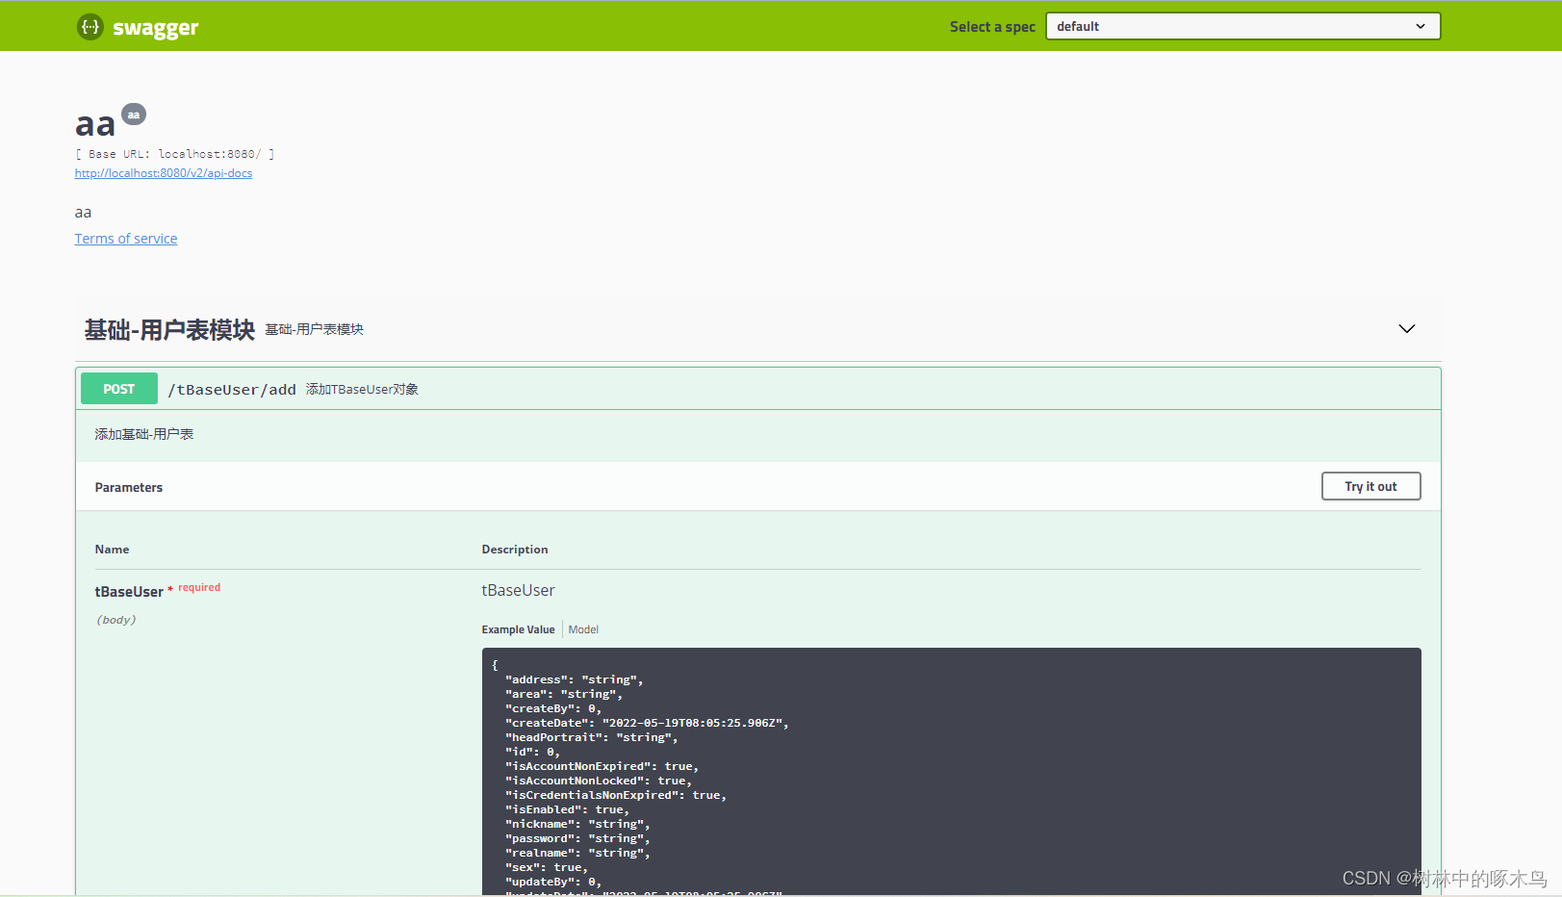1562x897 pixels.
Task: Switch to the Model tab
Action: [x=583, y=629]
